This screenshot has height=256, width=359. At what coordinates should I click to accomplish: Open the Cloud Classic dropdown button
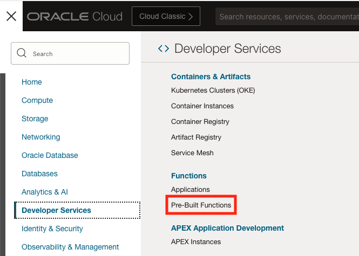[166, 16]
